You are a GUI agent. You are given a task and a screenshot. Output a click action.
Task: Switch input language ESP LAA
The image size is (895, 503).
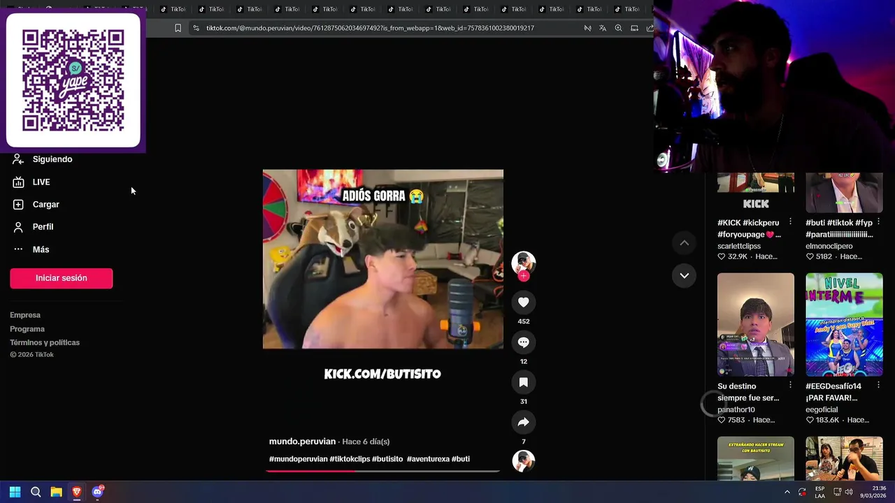pyautogui.click(x=819, y=492)
